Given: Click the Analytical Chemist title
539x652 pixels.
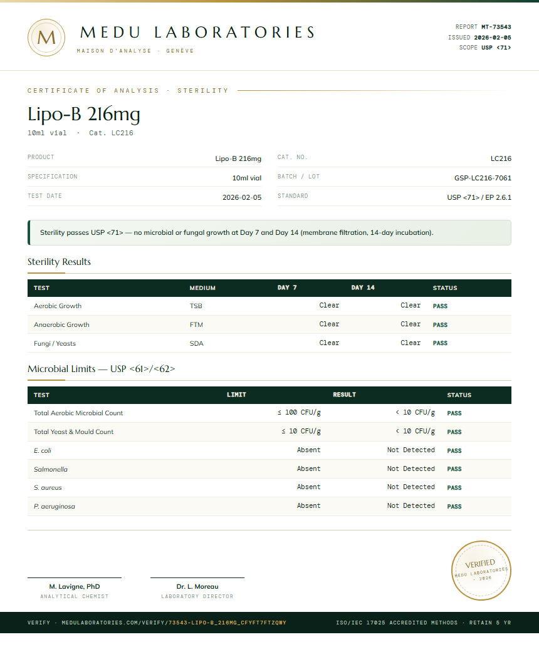Looking at the screenshot, I should [x=75, y=596].
